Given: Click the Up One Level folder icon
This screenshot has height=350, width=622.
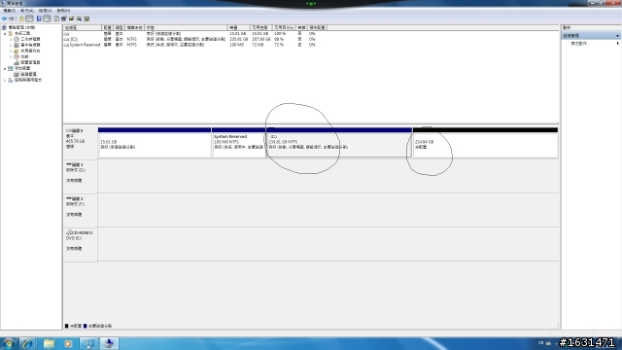Looking at the screenshot, I should click(x=21, y=18).
